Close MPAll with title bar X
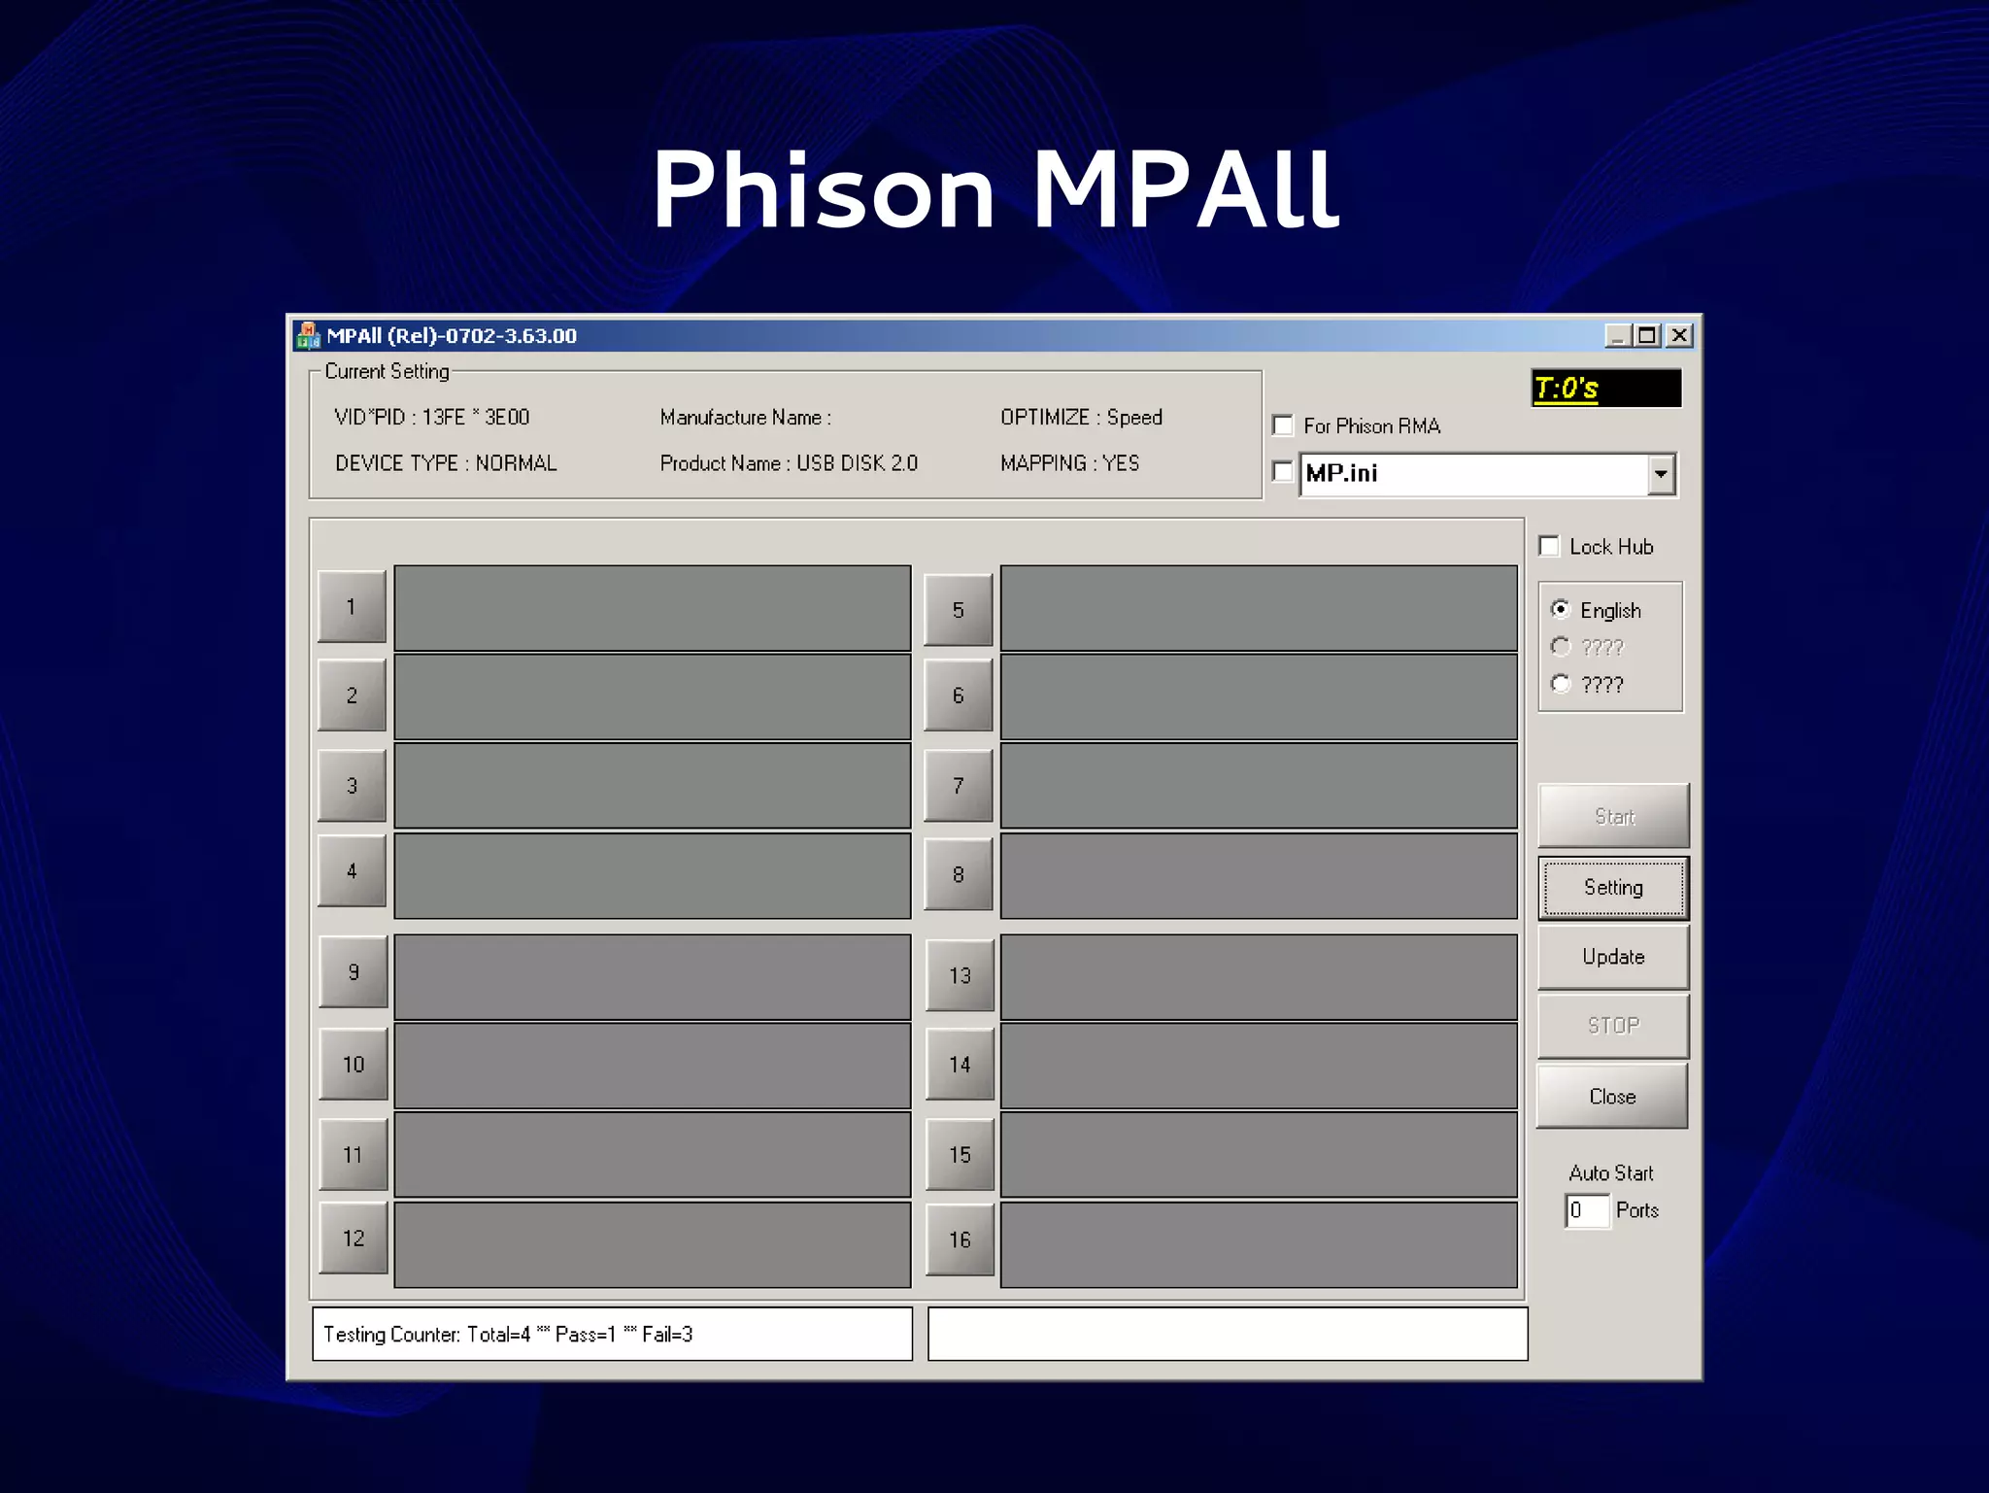 click(1679, 336)
